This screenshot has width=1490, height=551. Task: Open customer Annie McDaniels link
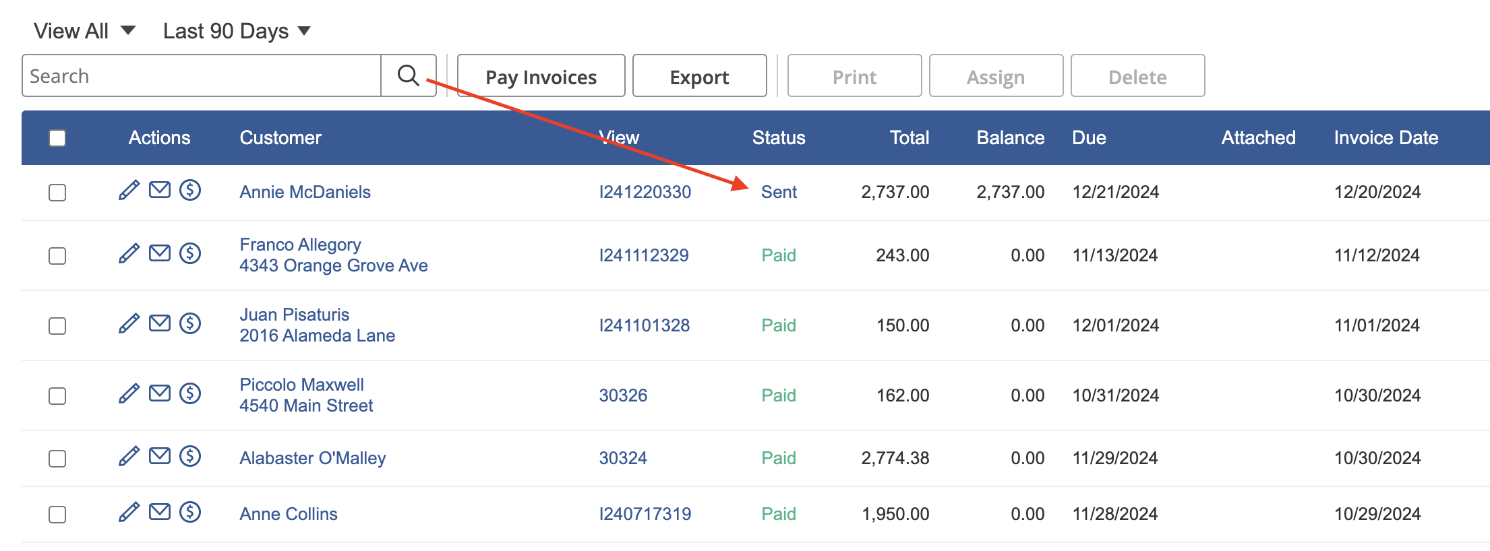[x=305, y=192]
